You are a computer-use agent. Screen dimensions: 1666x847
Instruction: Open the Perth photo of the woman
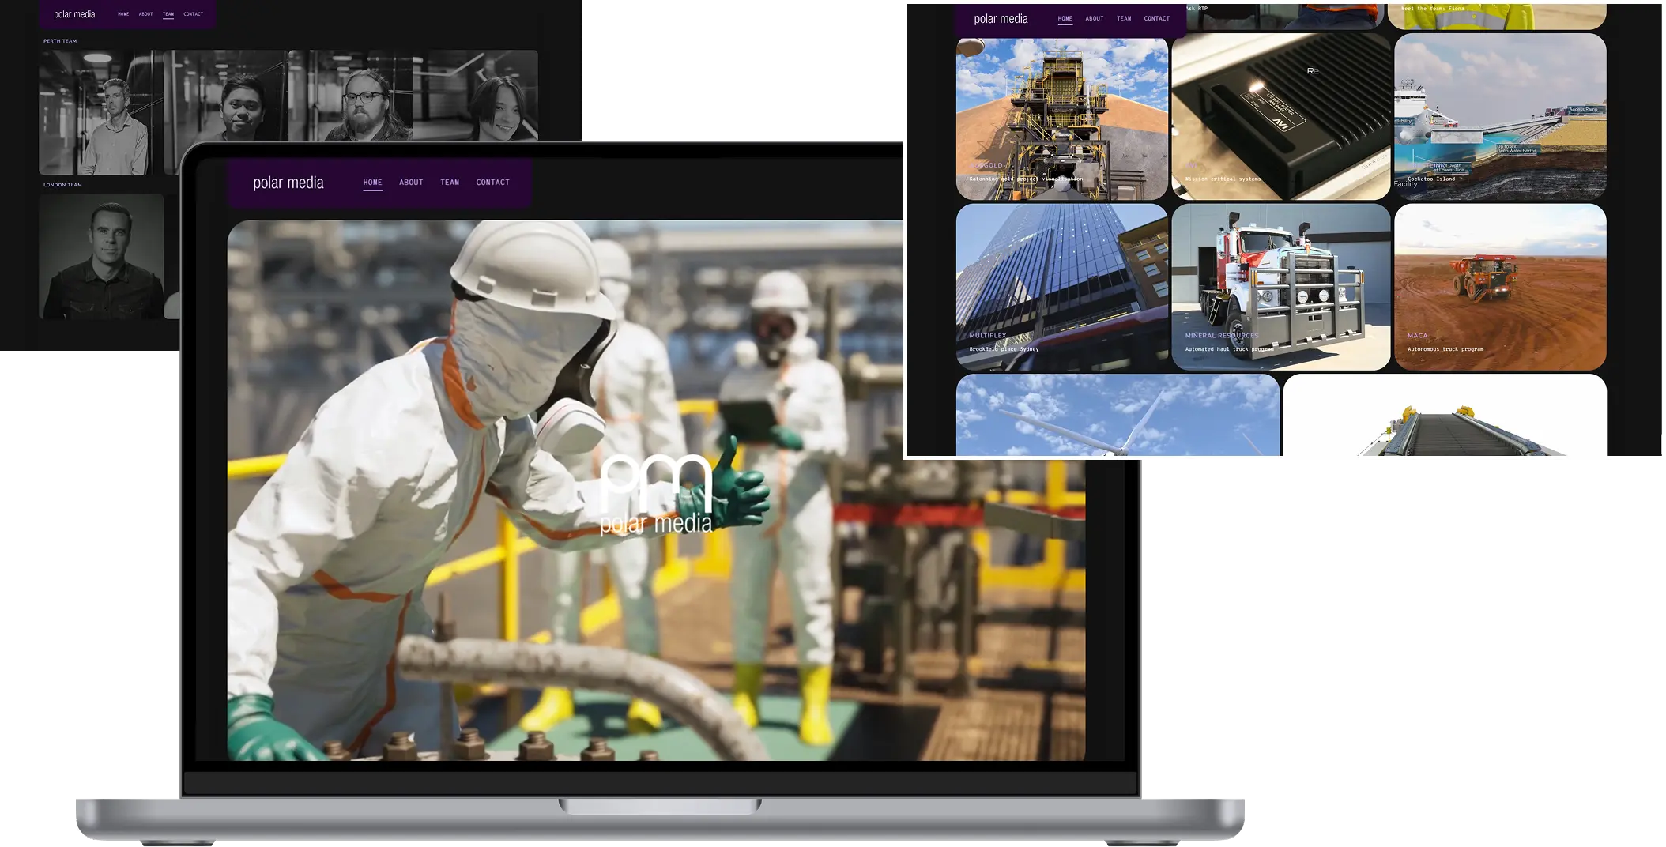[x=476, y=96]
